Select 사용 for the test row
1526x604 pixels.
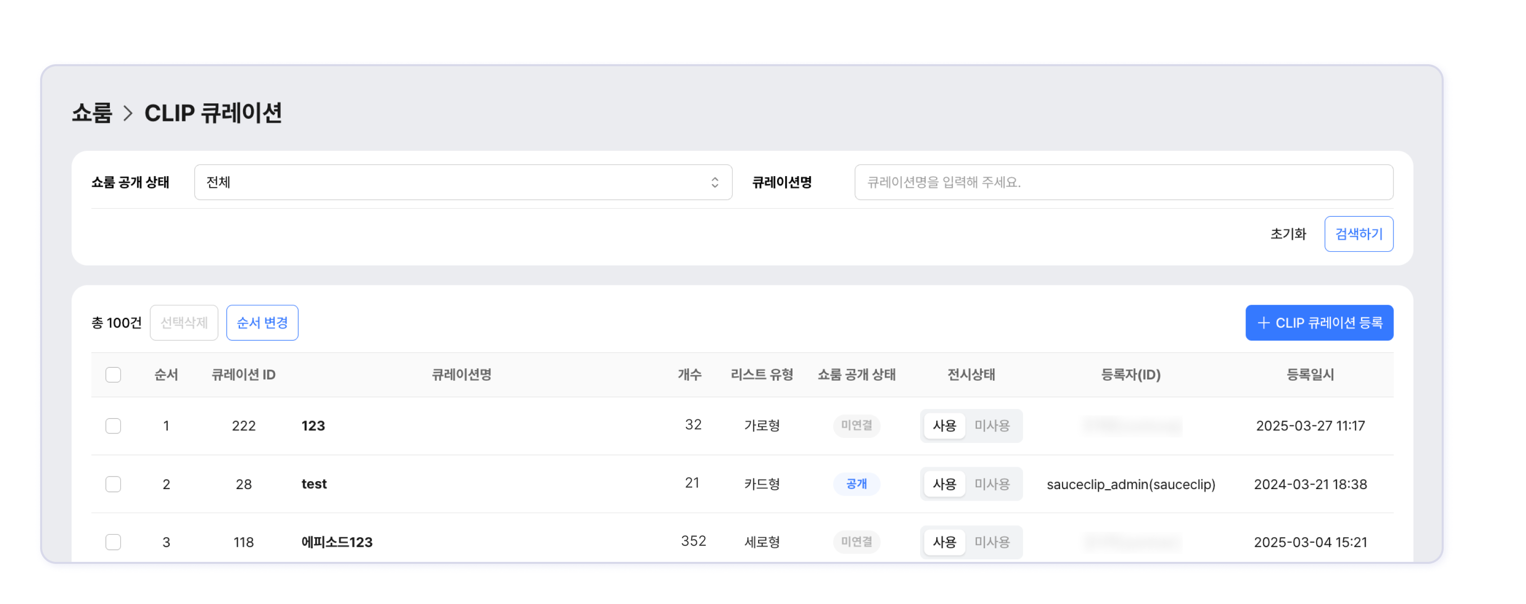coord(944,484)
